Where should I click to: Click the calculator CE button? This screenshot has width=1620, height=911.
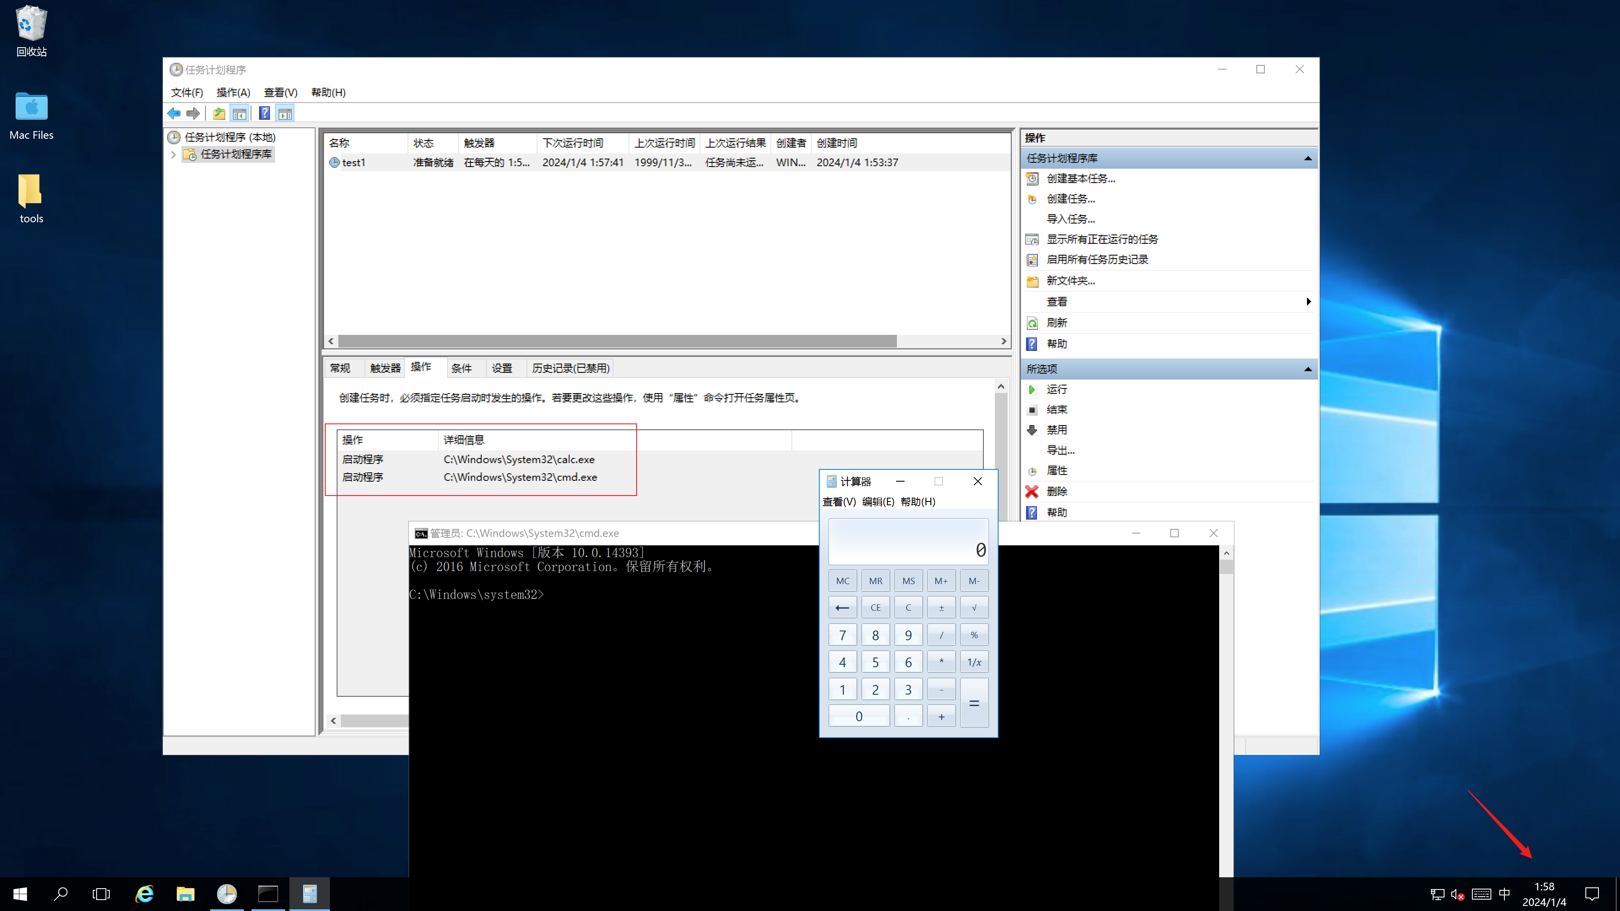pos(875,607)
